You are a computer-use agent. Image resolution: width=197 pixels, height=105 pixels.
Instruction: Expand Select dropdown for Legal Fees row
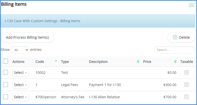[20, 85]
